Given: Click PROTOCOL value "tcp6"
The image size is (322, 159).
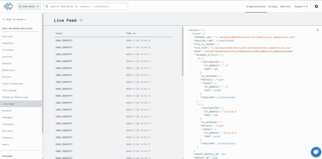Looking at the screenshot, I should pyautogui.click(x=219, y=80).
